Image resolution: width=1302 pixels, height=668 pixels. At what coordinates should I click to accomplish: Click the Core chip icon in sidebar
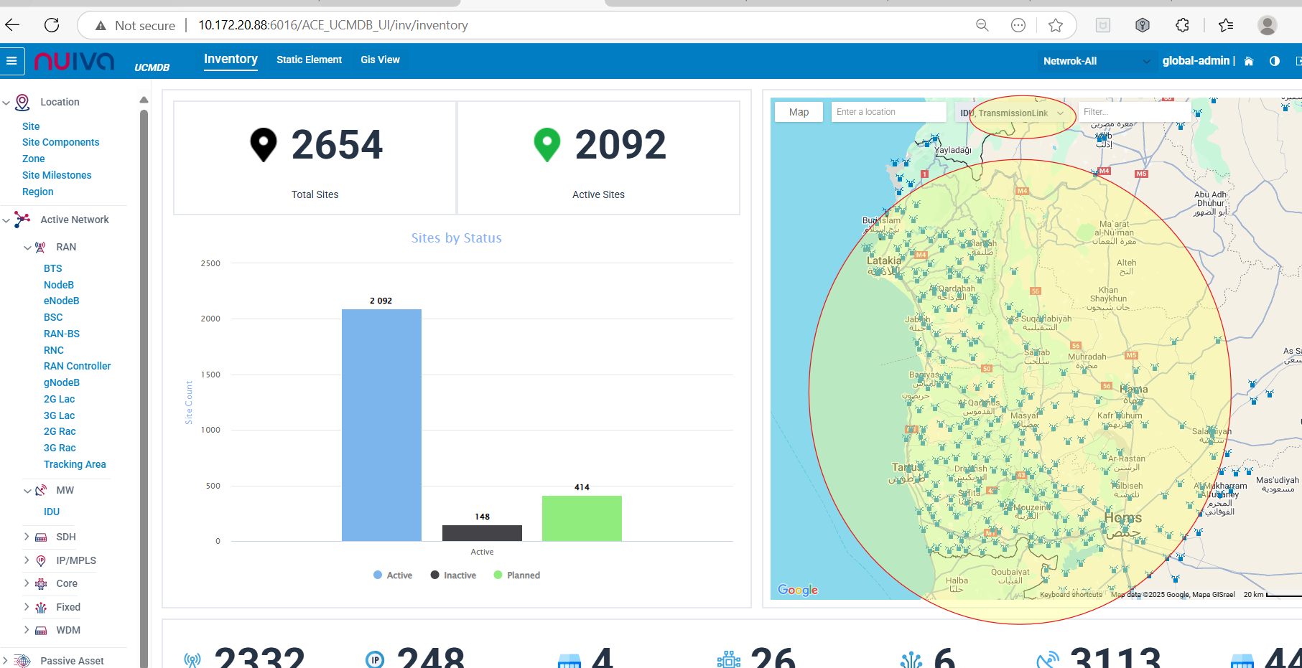(41, 584)
